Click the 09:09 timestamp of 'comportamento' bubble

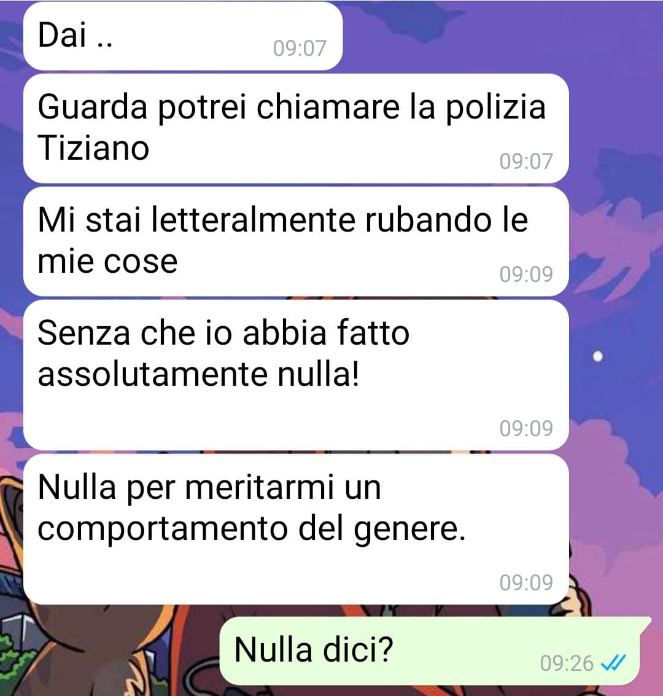[526, 582]
